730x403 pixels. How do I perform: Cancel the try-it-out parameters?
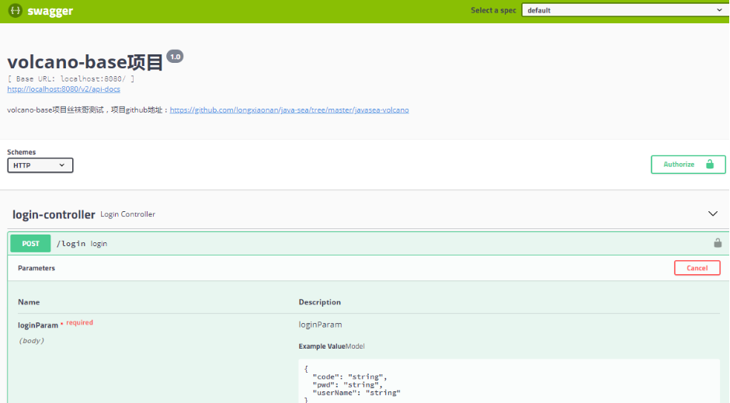pyautogui.click(x=697, y=268)
